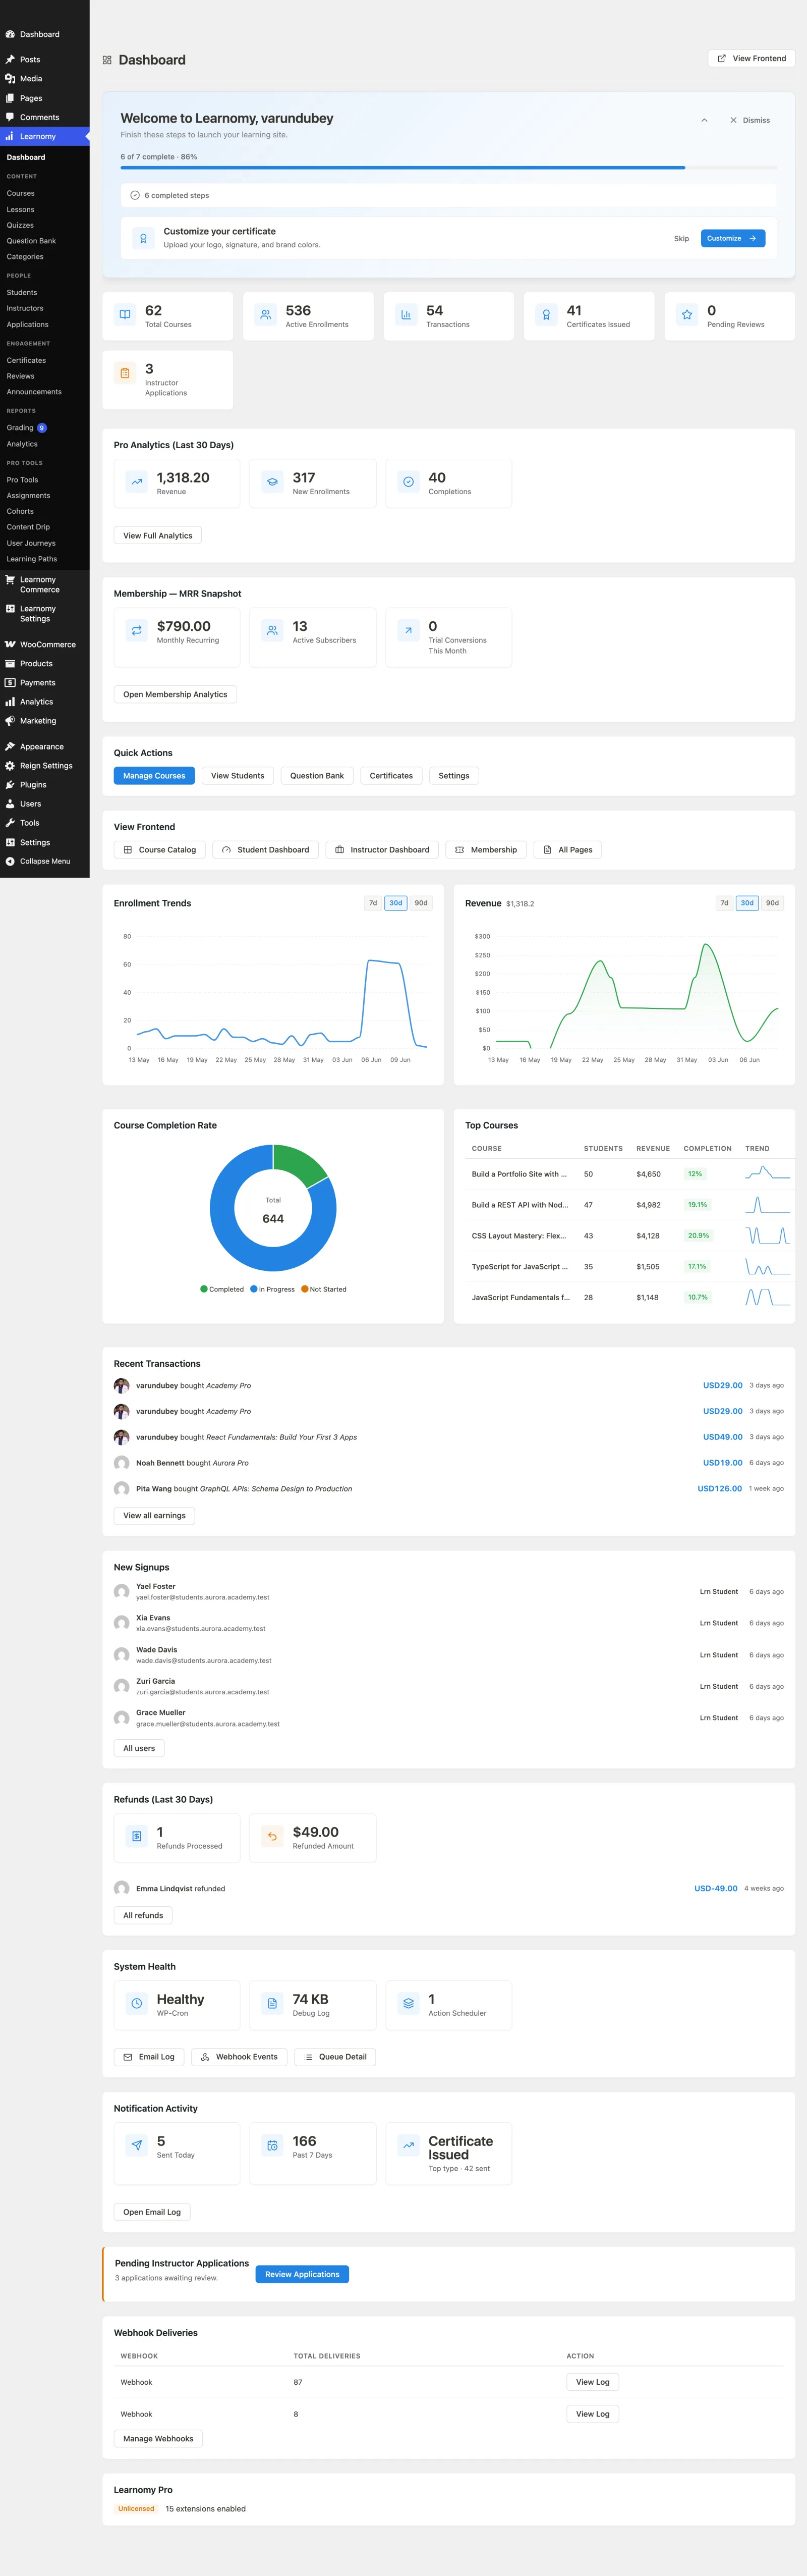Skip the certificate customization step
Viewport: 807px width, 2576px height.
(x=681, y=239)
